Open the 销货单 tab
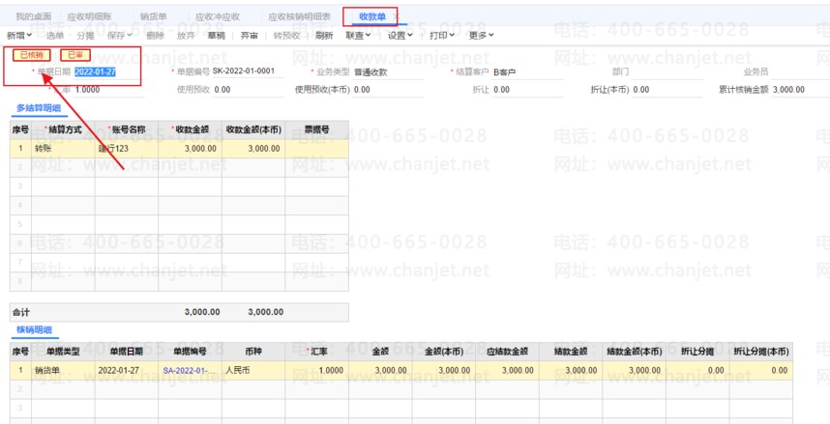The image size is (830, 424). pos(153,17)
